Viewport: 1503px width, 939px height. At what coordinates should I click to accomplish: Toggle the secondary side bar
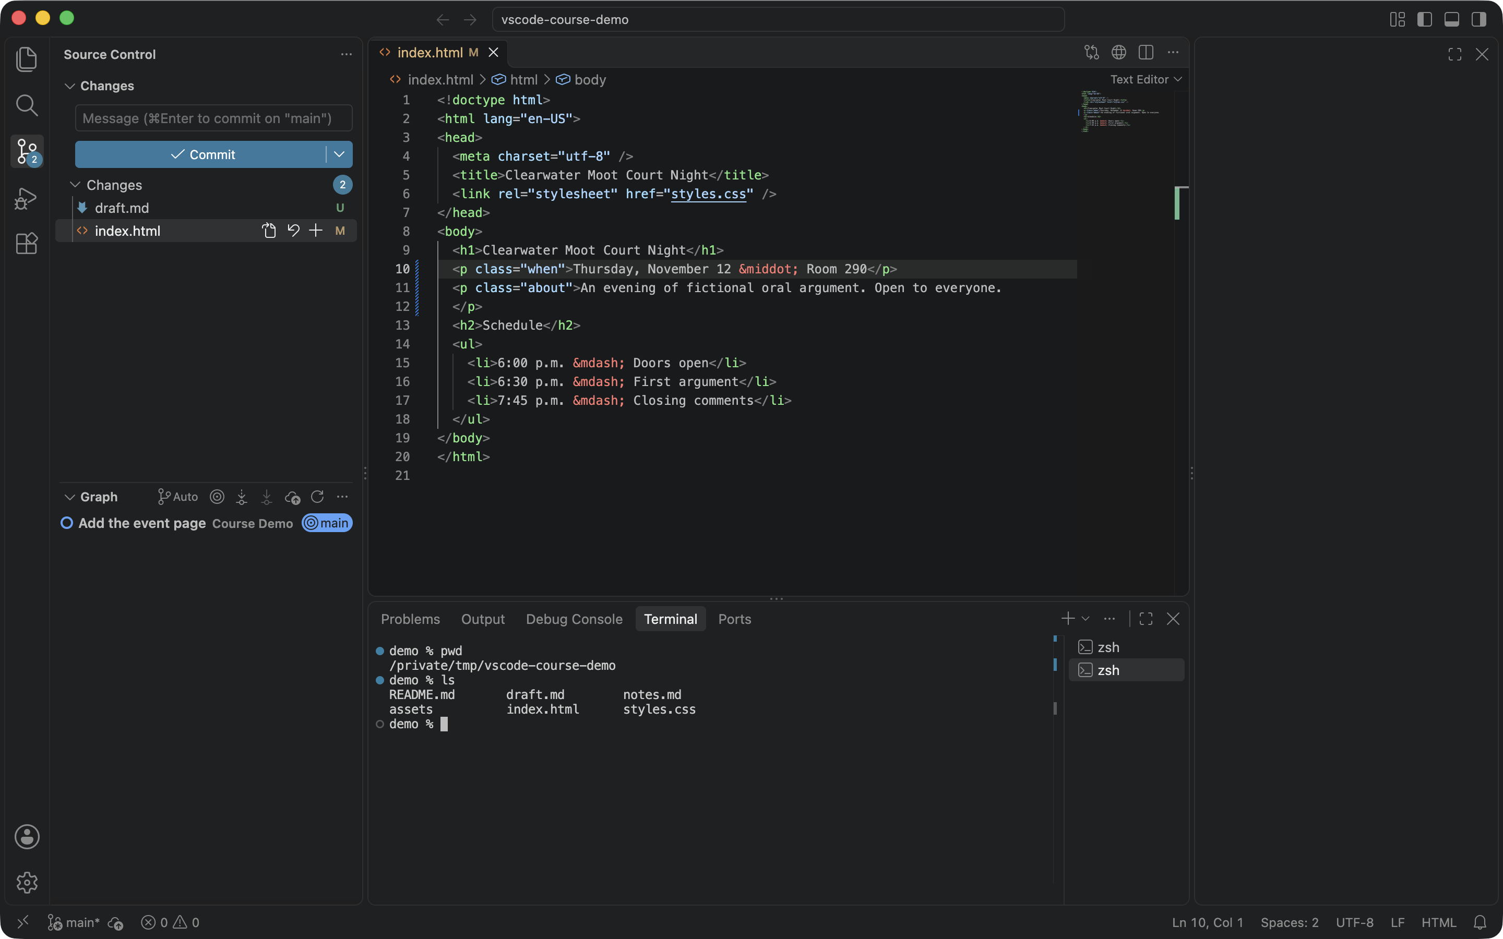[1479, 19]
